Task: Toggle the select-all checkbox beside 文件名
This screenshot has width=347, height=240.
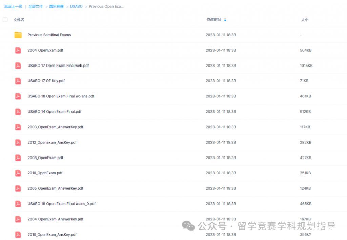Action: [5, 19]
